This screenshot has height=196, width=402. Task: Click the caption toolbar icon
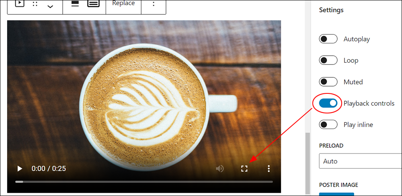(94, 3)
